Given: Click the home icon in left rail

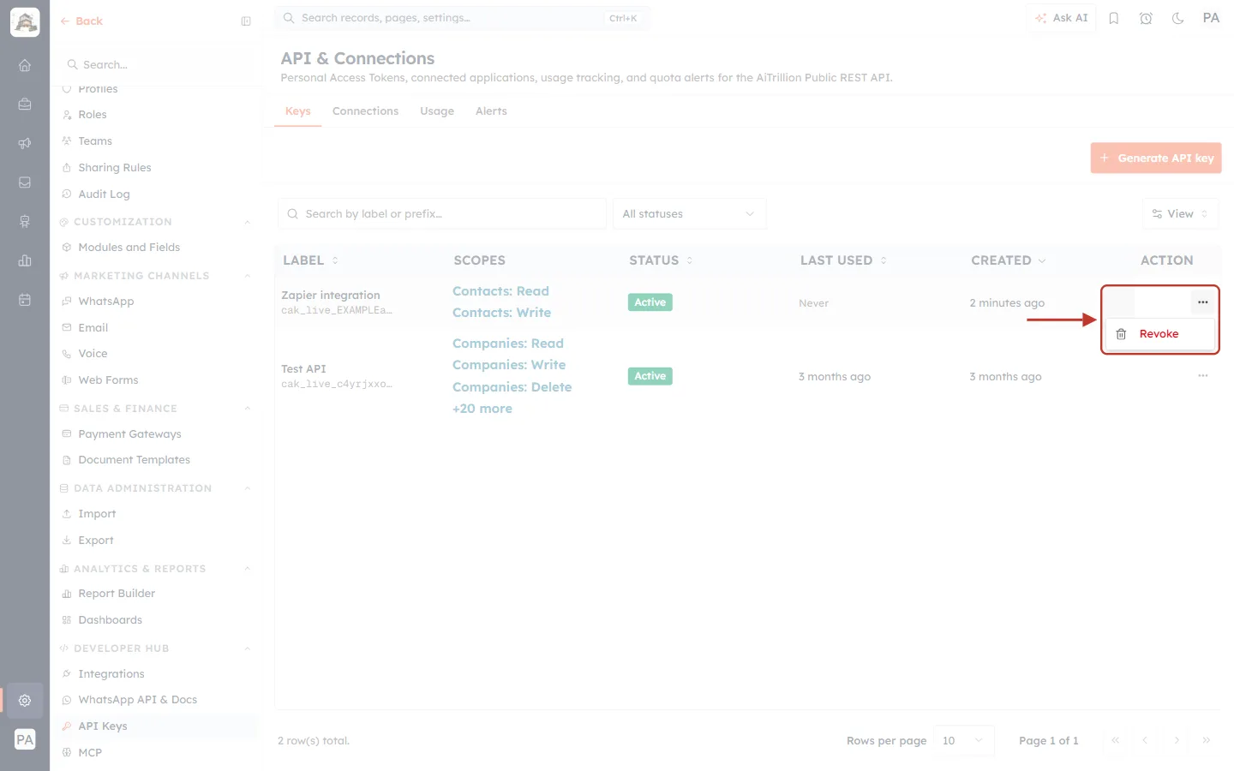Looking at the screenshot, I should pos(25,65).
